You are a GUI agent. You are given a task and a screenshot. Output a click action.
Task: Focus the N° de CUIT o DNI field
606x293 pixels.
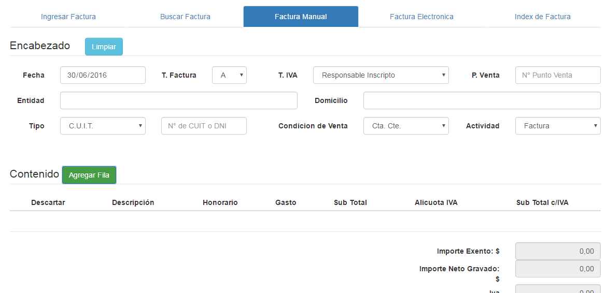204,126
